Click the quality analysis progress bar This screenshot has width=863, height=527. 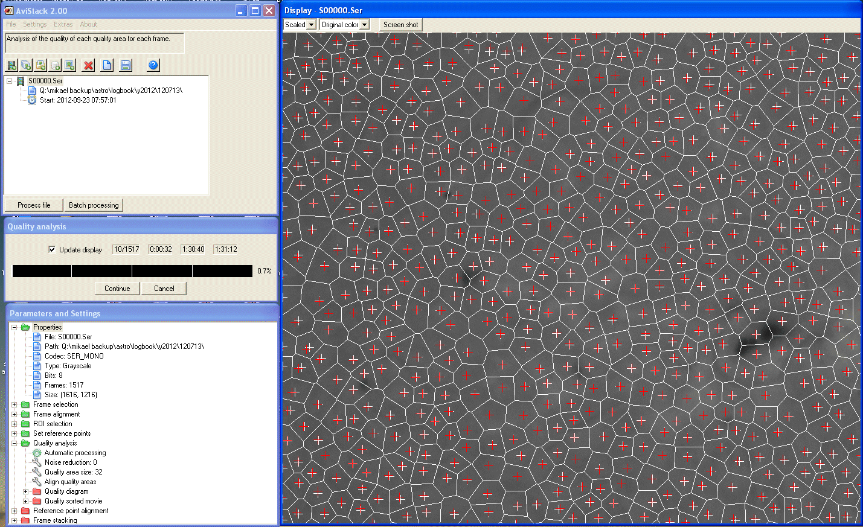(132, 271)
